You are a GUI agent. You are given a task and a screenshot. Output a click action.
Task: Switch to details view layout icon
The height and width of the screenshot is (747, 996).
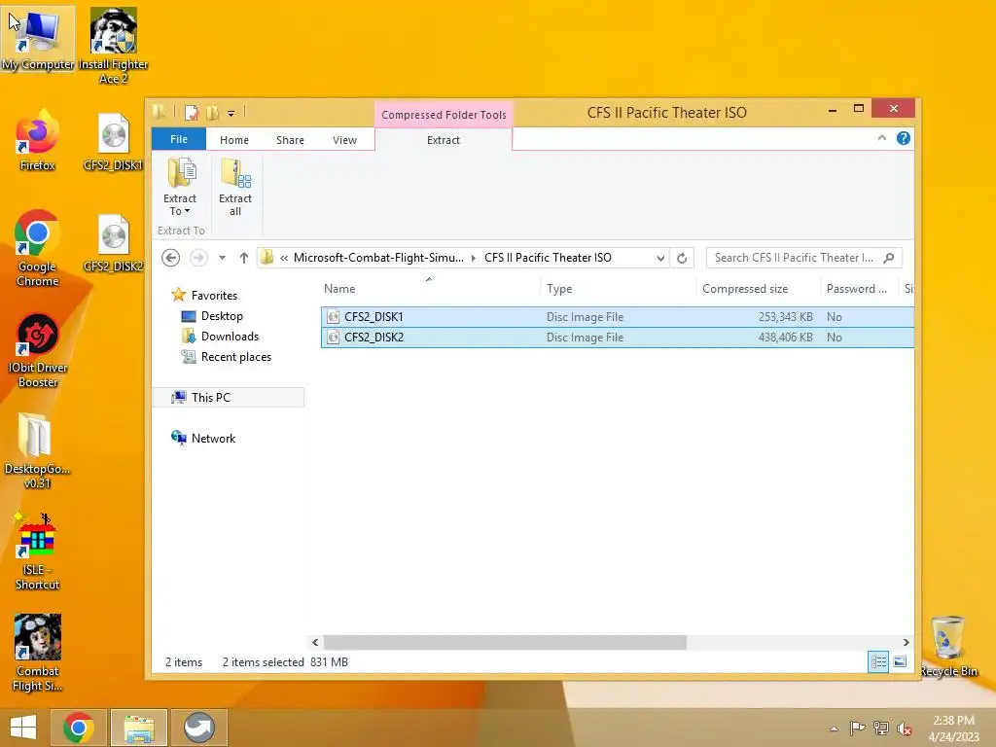click(x=878, y=661)
